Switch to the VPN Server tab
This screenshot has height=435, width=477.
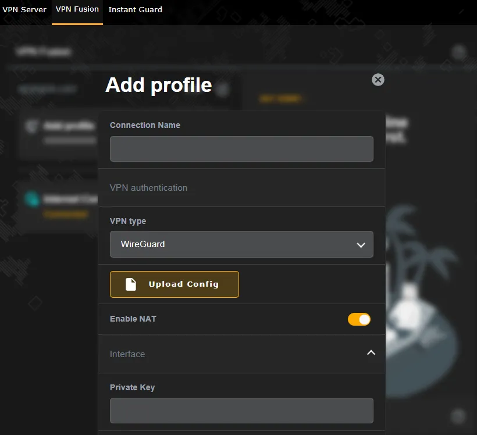23,9
